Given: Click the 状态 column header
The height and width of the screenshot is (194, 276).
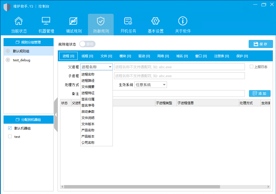Looking at the screenshot, I should point(66,103).
